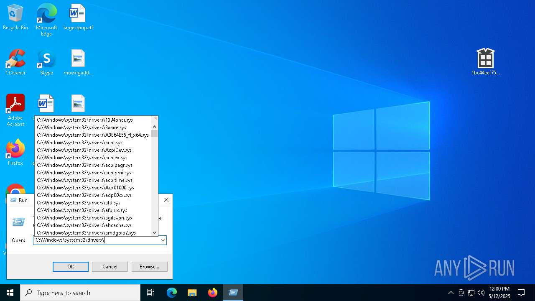The height and width of the screenshot is (301, 535).
Task: Click Browse... in the Run dialog
Action: (x=150, y=267)
